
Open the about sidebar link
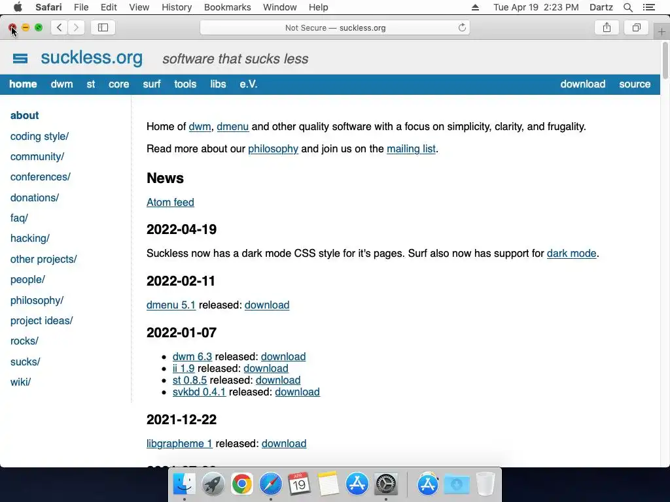tap(24, 115)
